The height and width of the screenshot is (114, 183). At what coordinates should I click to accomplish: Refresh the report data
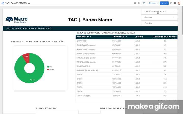pyautogui.click(x=144, y=3)
